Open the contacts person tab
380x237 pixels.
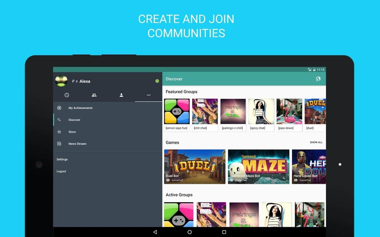coord(121,95)
